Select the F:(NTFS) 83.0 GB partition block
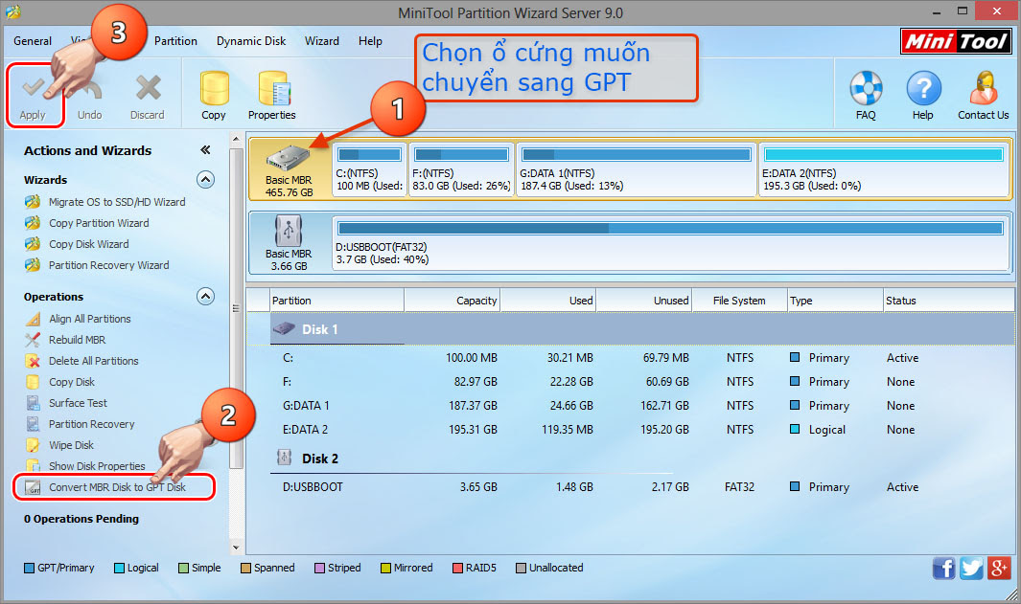1021x604 pixels. point(461,169)
